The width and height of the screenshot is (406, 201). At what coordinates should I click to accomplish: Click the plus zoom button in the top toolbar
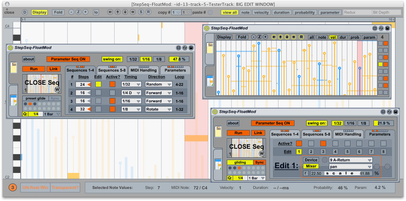(85, 12)
